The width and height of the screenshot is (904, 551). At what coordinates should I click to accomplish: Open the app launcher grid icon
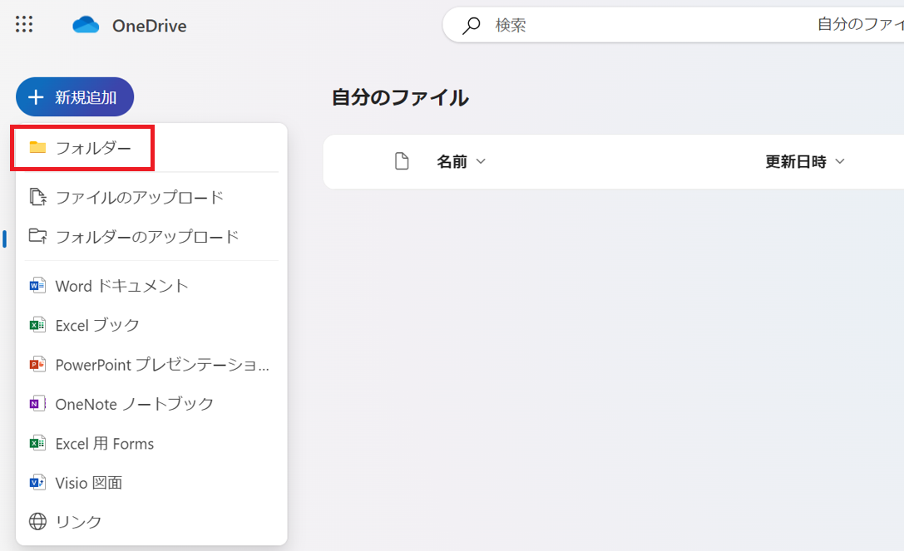[24, 24]
